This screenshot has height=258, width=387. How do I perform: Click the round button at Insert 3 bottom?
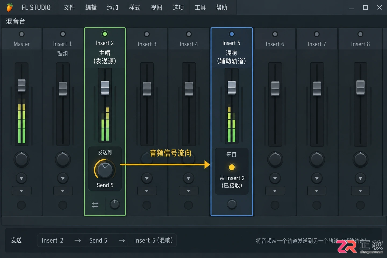click(147, 205)
